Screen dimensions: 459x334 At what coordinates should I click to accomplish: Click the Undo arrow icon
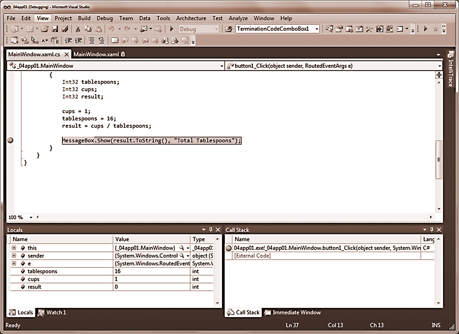point(111,29)
